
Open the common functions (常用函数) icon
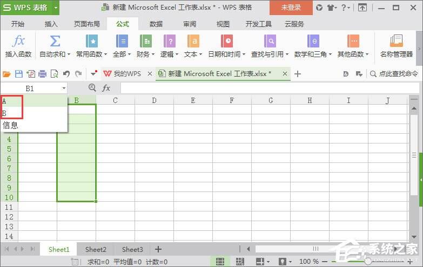point(92,41)
